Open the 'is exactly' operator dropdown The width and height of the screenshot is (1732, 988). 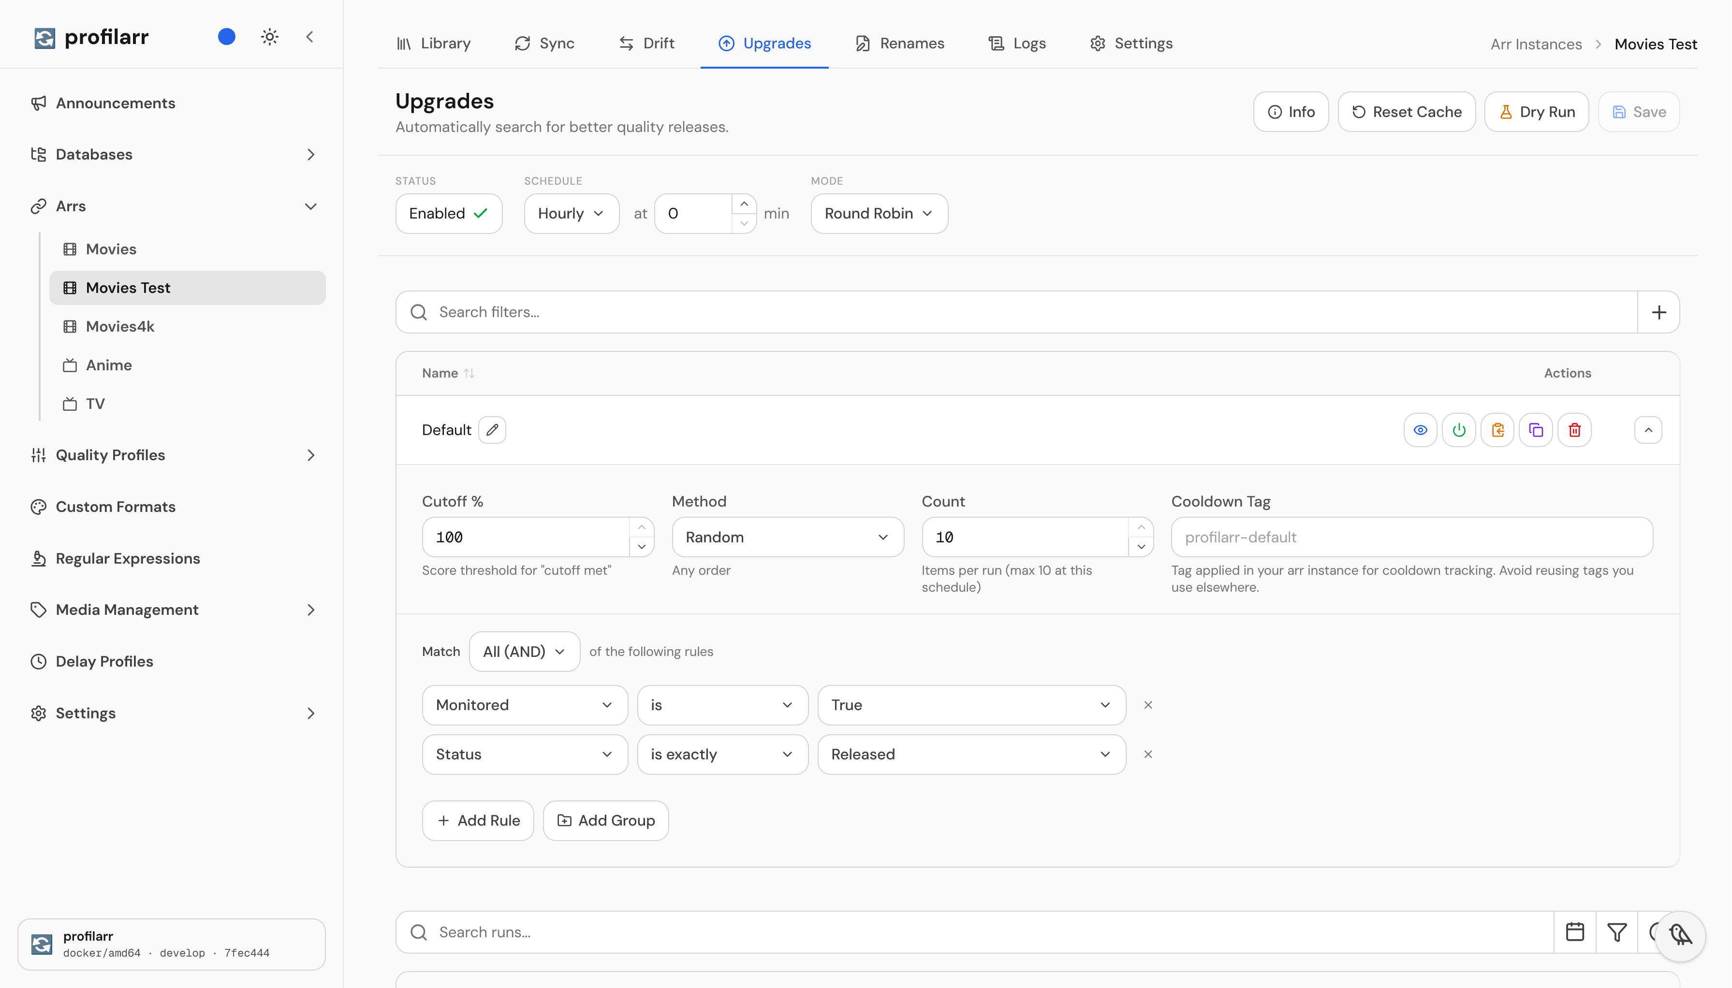point(722,755)
